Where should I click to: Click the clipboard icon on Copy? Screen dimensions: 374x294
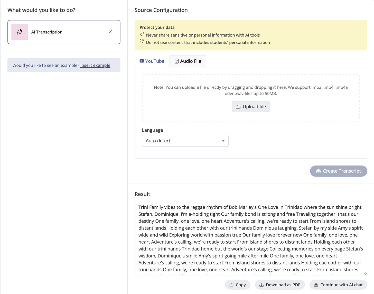(231, 285)
